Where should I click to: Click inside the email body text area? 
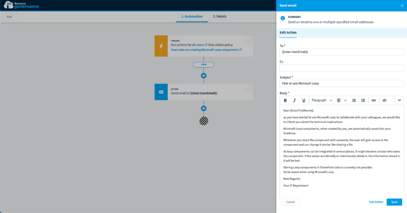[x=341, y=151]
